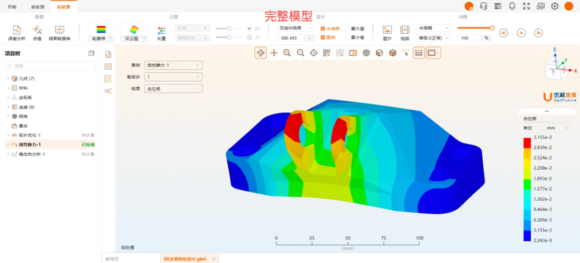Expand the 几何 (7) tree node

pyautogui.click(x=8, y=79)
